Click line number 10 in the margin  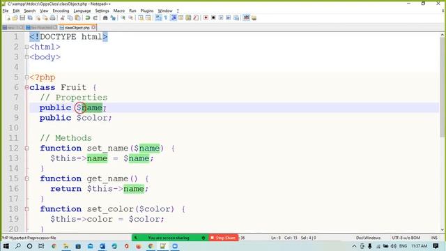pos(13,128)
